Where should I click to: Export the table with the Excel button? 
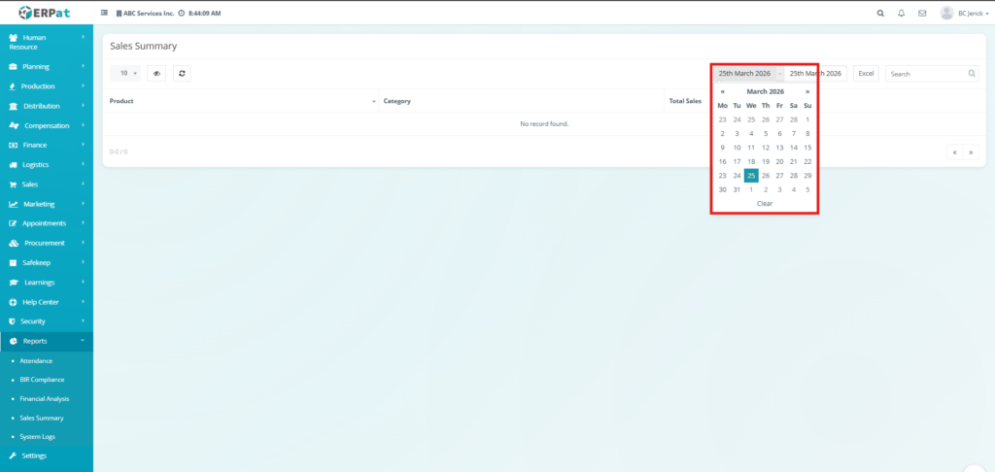(866, 73)
